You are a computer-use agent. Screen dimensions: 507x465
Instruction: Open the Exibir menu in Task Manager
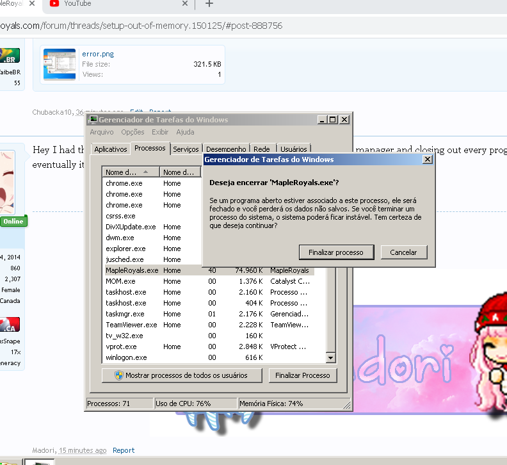tap(160, 132)
